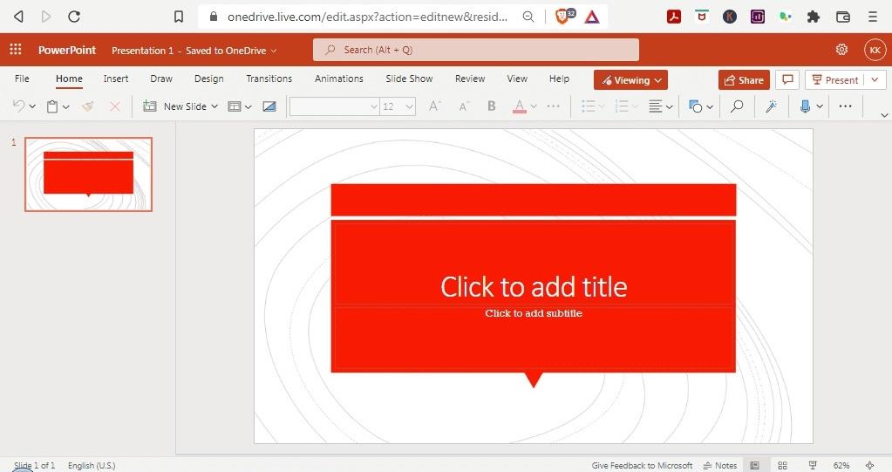Image resolution: width=892 pixels, height=472 pixels.
Task: Expand dictate options arrow
Action: [820, 106]
